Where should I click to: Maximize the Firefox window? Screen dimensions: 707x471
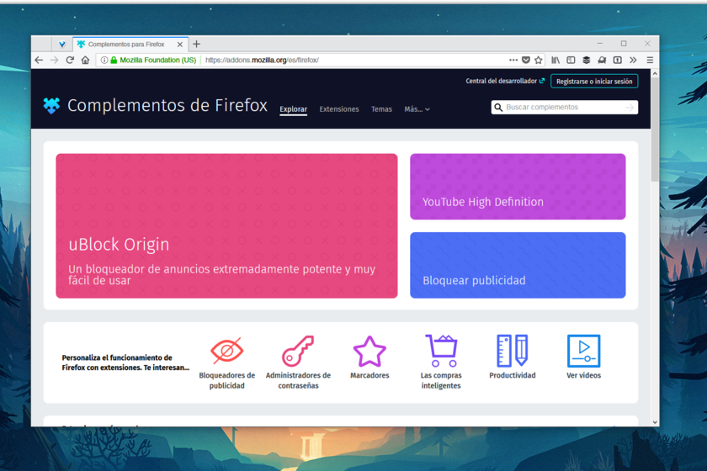coord(624,44)
